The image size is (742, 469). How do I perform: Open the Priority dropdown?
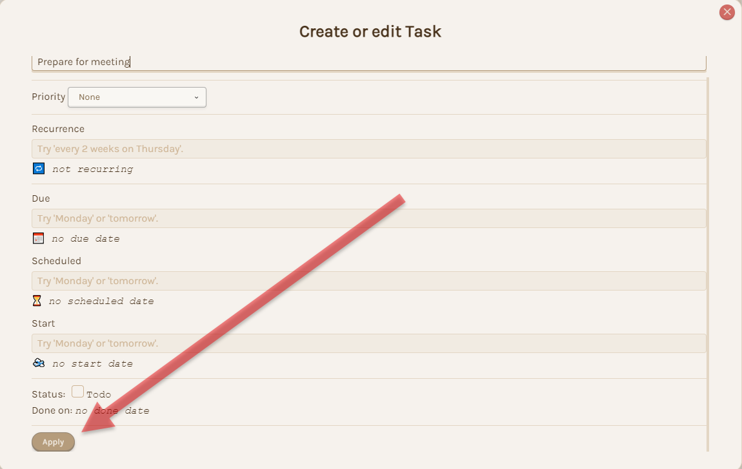137,97
